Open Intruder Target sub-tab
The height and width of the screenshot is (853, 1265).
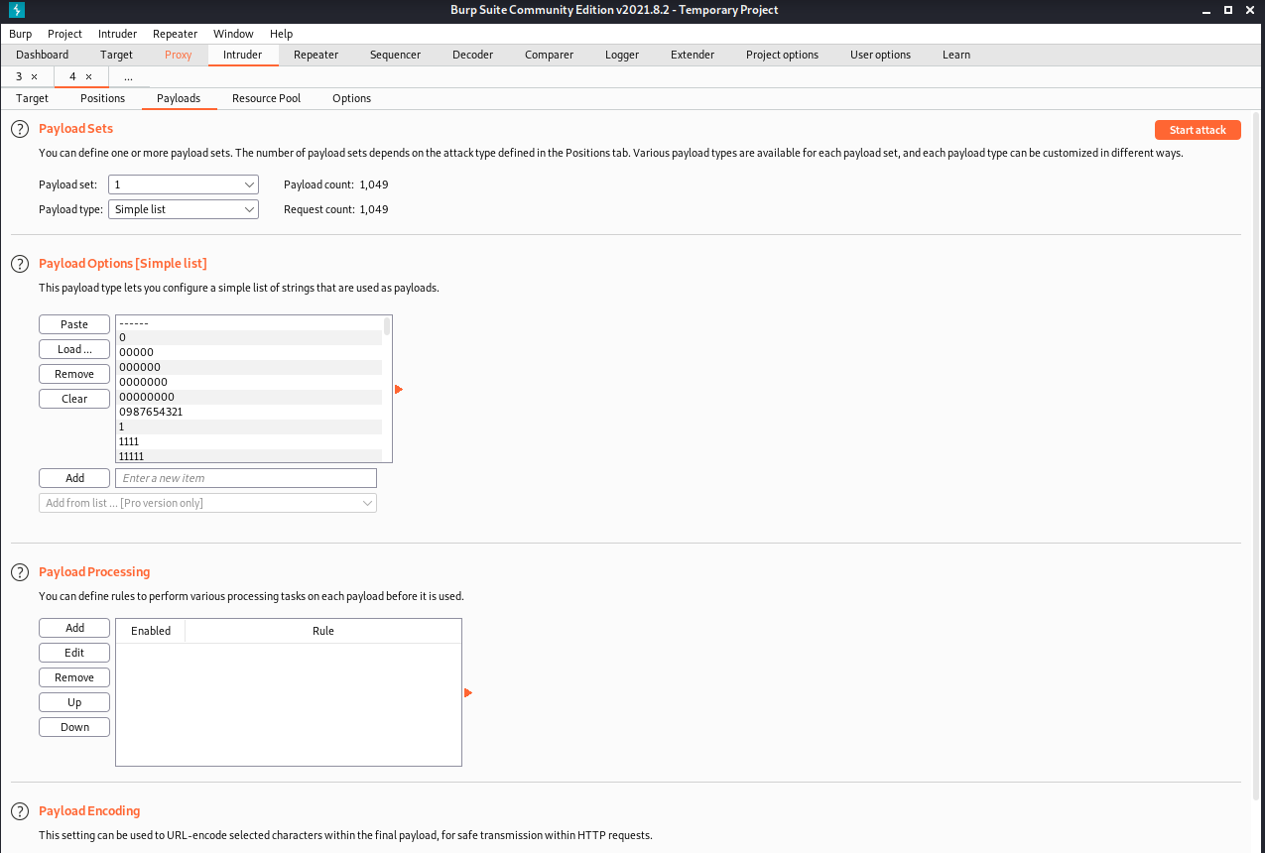(x=33, y=98)
